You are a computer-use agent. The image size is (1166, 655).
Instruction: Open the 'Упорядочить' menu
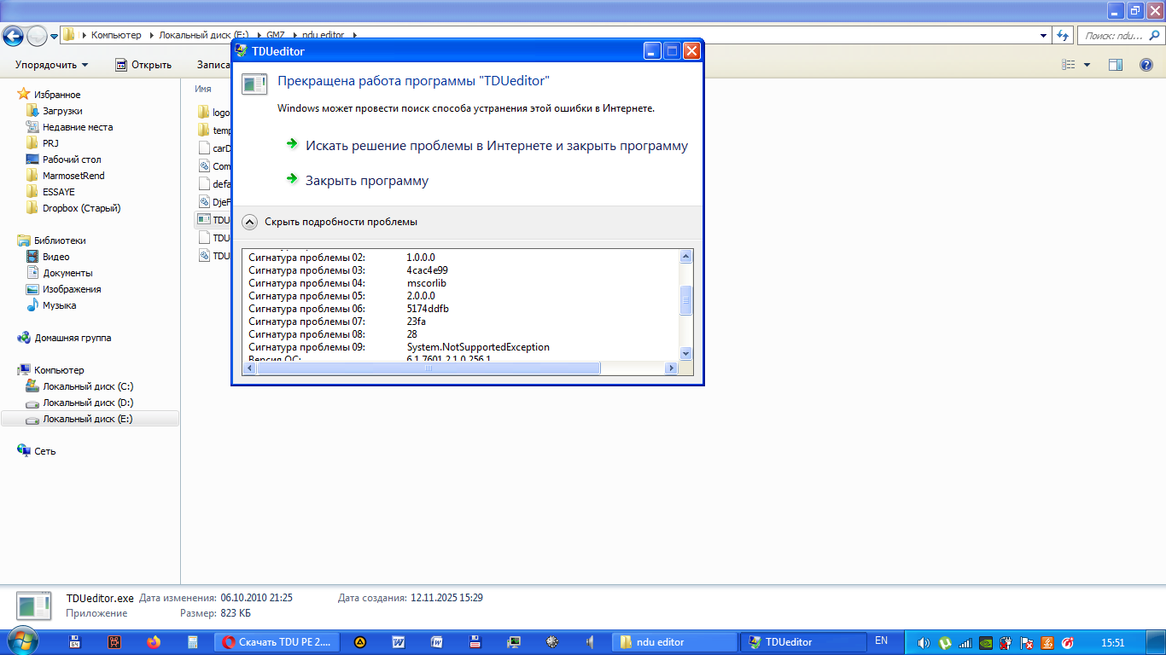point(52,65)
